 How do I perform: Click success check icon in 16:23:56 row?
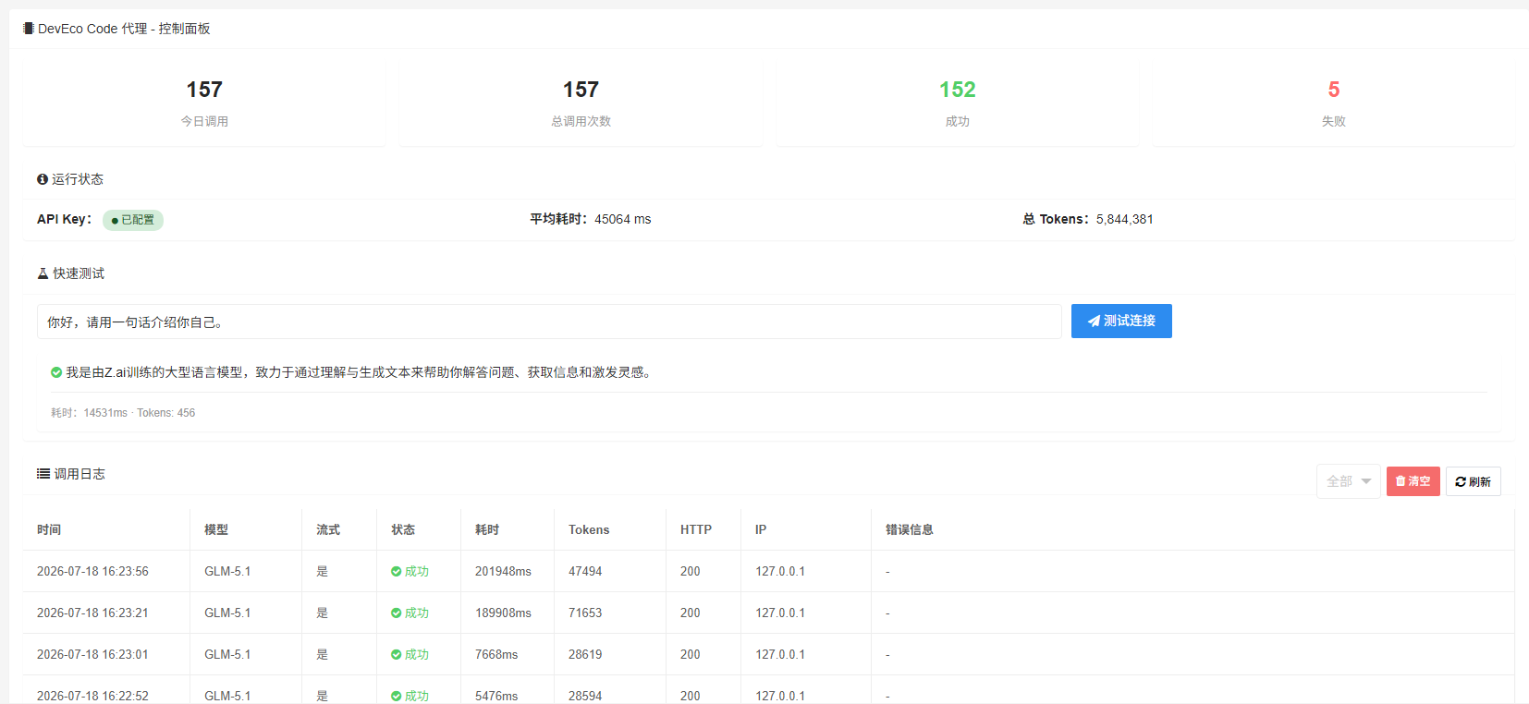click(x=396, y=572)
